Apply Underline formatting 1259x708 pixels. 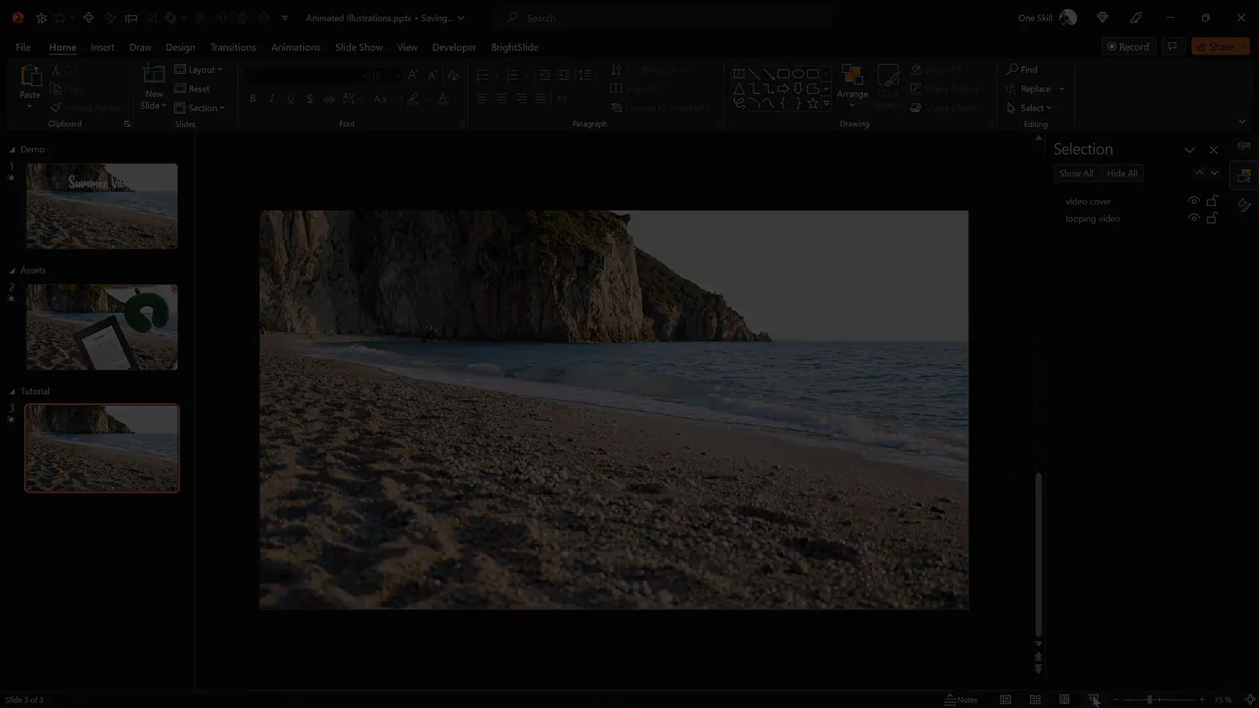(x=290, y=98)
